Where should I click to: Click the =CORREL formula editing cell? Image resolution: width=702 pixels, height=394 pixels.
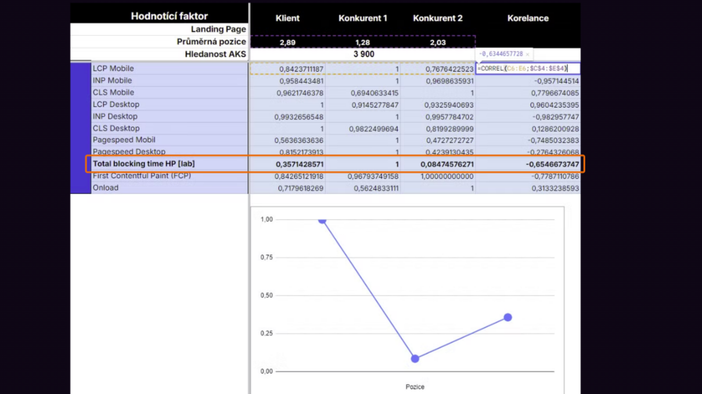pyautogui.click(x=528, y=68)
